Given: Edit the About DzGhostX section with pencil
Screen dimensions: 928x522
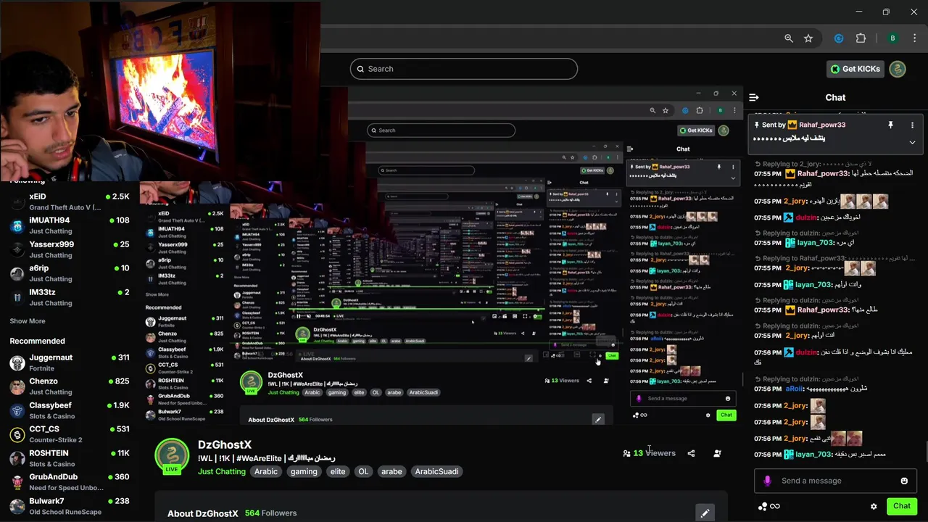Looking at the screenshot, I should click(x=705, y=513).
